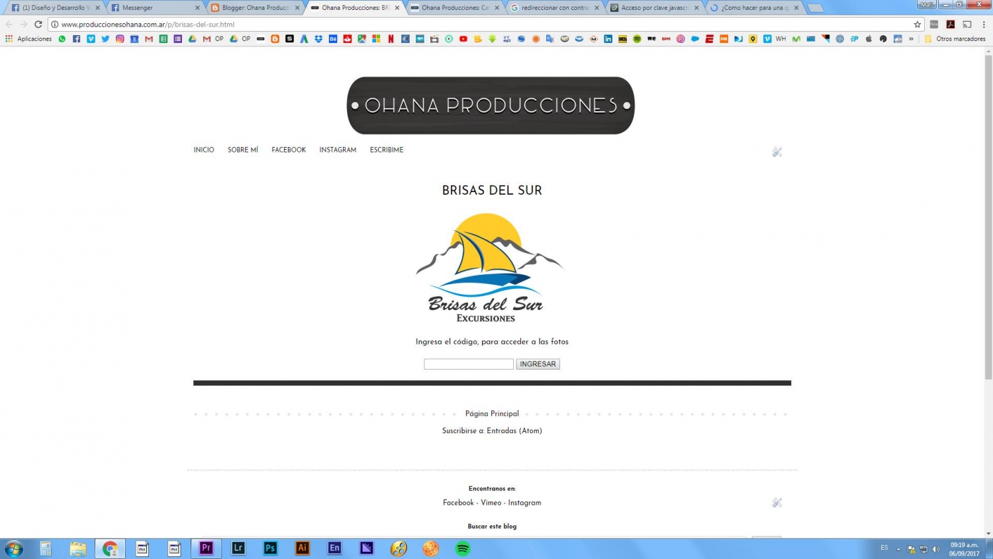Click the Brisas del Sur Excursiones logo

489,268
